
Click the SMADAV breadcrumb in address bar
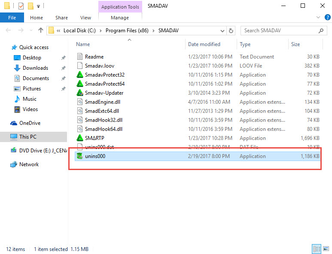[168, 31]
